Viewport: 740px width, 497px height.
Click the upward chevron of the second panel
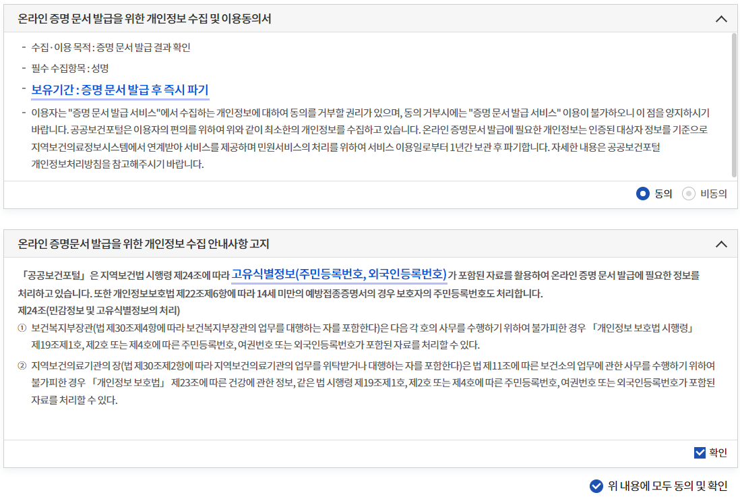click(x=721, y=243)
